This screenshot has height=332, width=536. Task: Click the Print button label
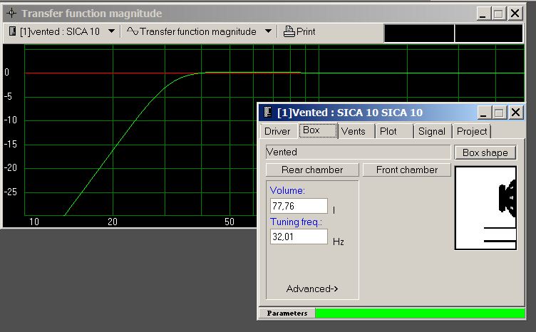306,31
